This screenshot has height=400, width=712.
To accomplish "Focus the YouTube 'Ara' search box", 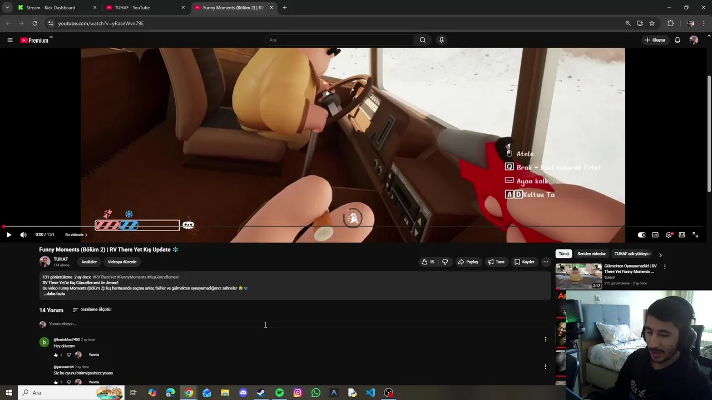I will pos(339,40).
